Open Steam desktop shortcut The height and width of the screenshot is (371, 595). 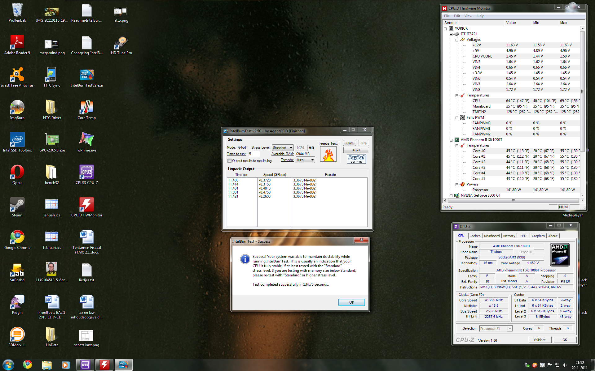[x=17, y=207]
